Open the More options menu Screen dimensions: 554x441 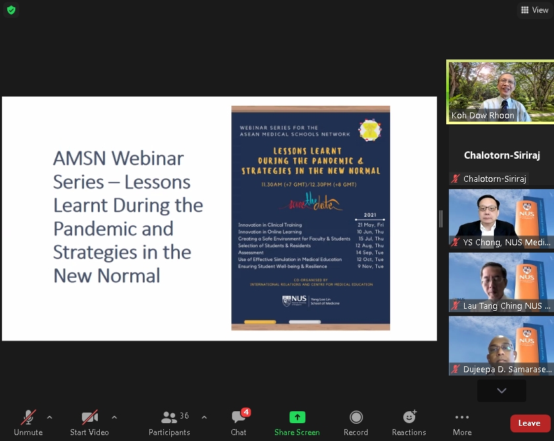(x=462, y=422)
